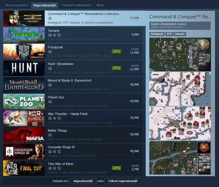Click the Command & Conquer Remastered Collection title

83,14
